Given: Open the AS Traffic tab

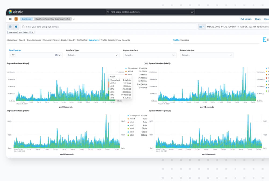Looking at the screenshot, I should click(x=82, y=40).
